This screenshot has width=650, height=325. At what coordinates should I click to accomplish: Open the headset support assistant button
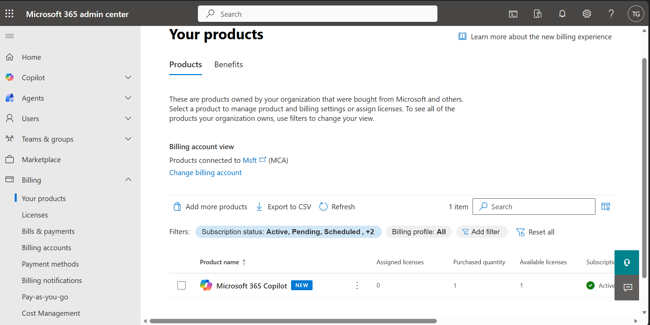(627, 263)
